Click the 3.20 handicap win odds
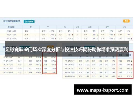Image resolution: width=134 pixels, height=97 pixels. click(85, 39)
